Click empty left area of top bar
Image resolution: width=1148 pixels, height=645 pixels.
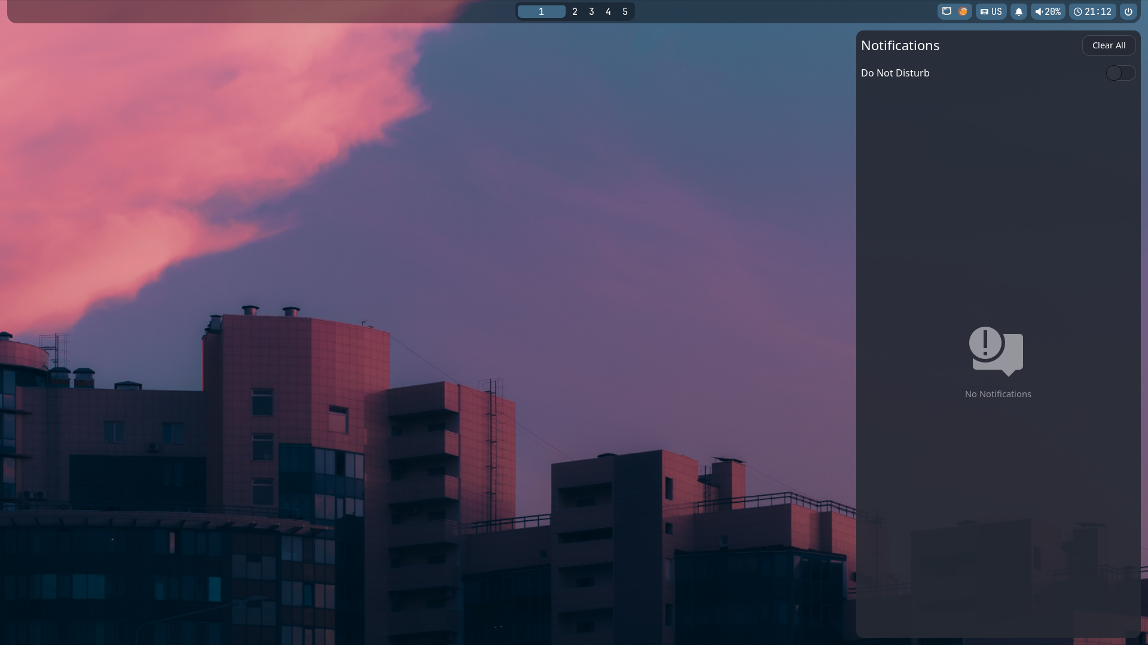pos(239,11)
